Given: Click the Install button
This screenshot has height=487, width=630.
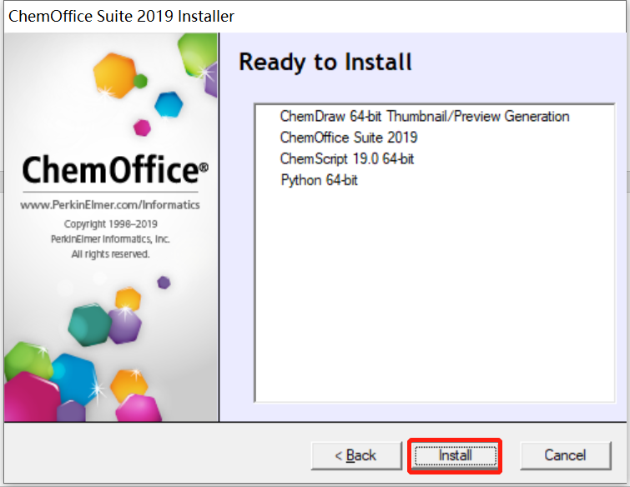Looking at the screenshot, I should pyautogui.click(x=456, y=455).
